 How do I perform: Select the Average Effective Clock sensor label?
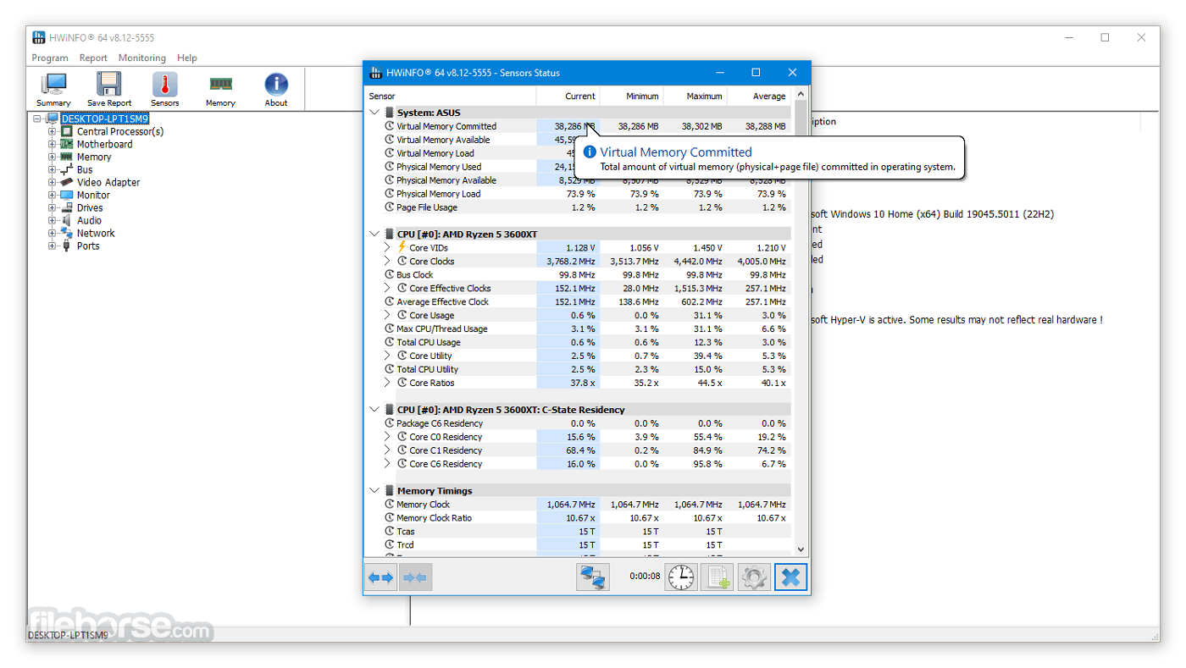[443, 302]
